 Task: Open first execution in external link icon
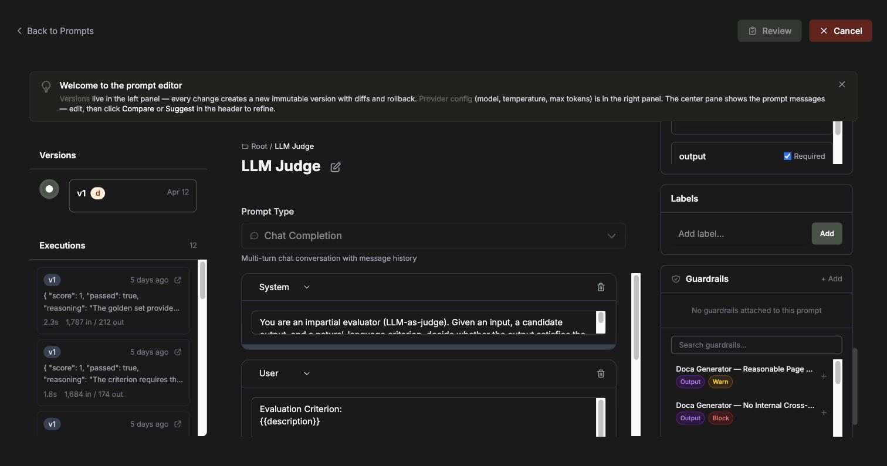tap(178, 280)
